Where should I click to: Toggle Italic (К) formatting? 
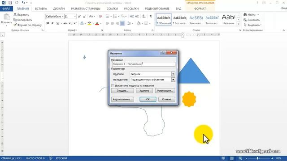click(52, 23)
